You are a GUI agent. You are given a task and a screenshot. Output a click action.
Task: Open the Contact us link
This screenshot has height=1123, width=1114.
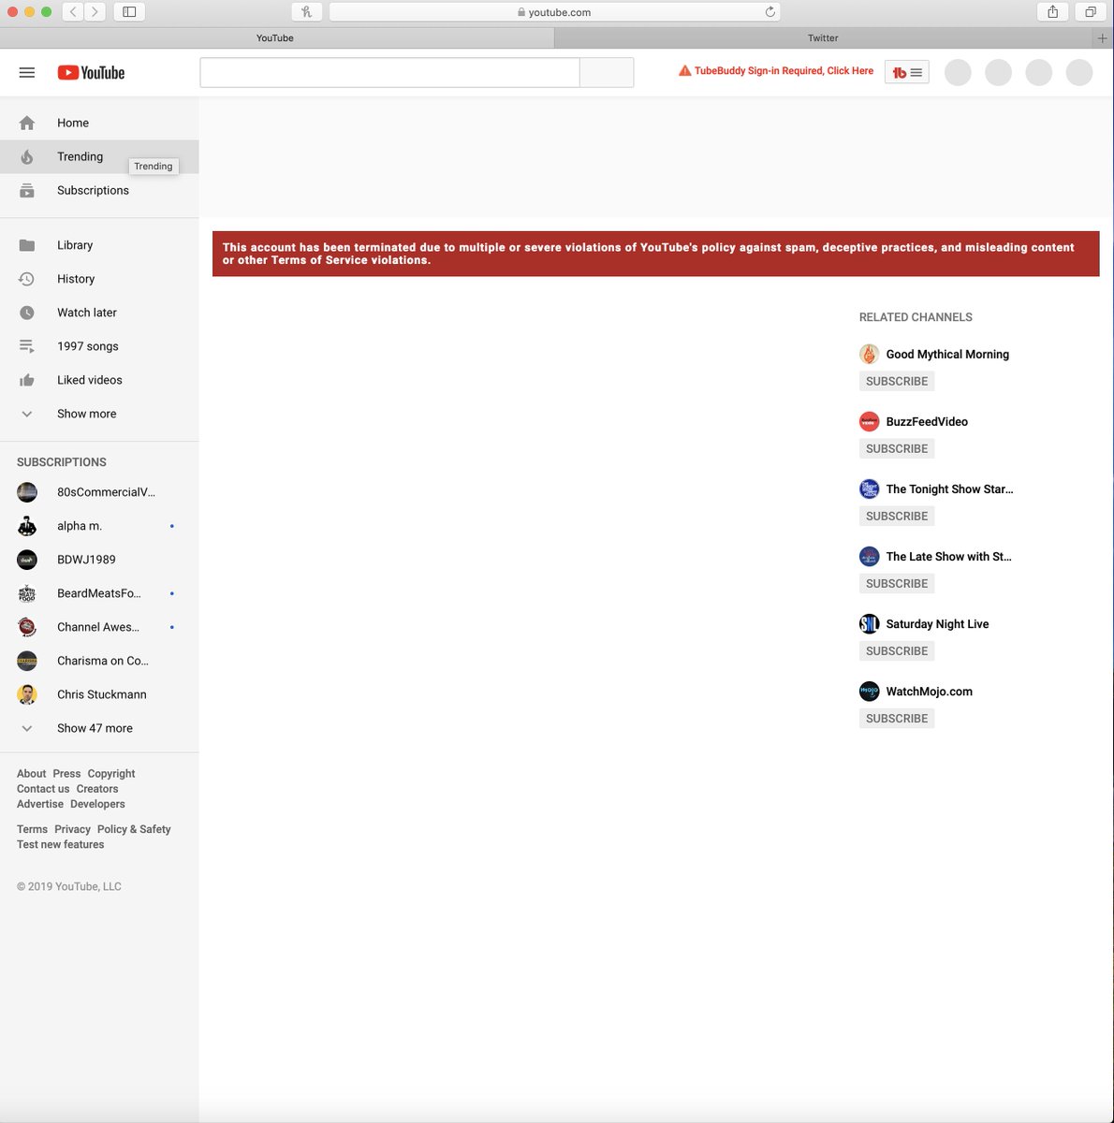pos(43,789)
